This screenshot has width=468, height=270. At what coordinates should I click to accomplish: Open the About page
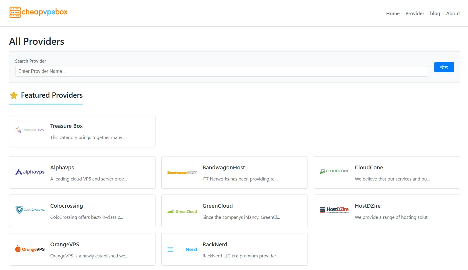pos(453,13)
